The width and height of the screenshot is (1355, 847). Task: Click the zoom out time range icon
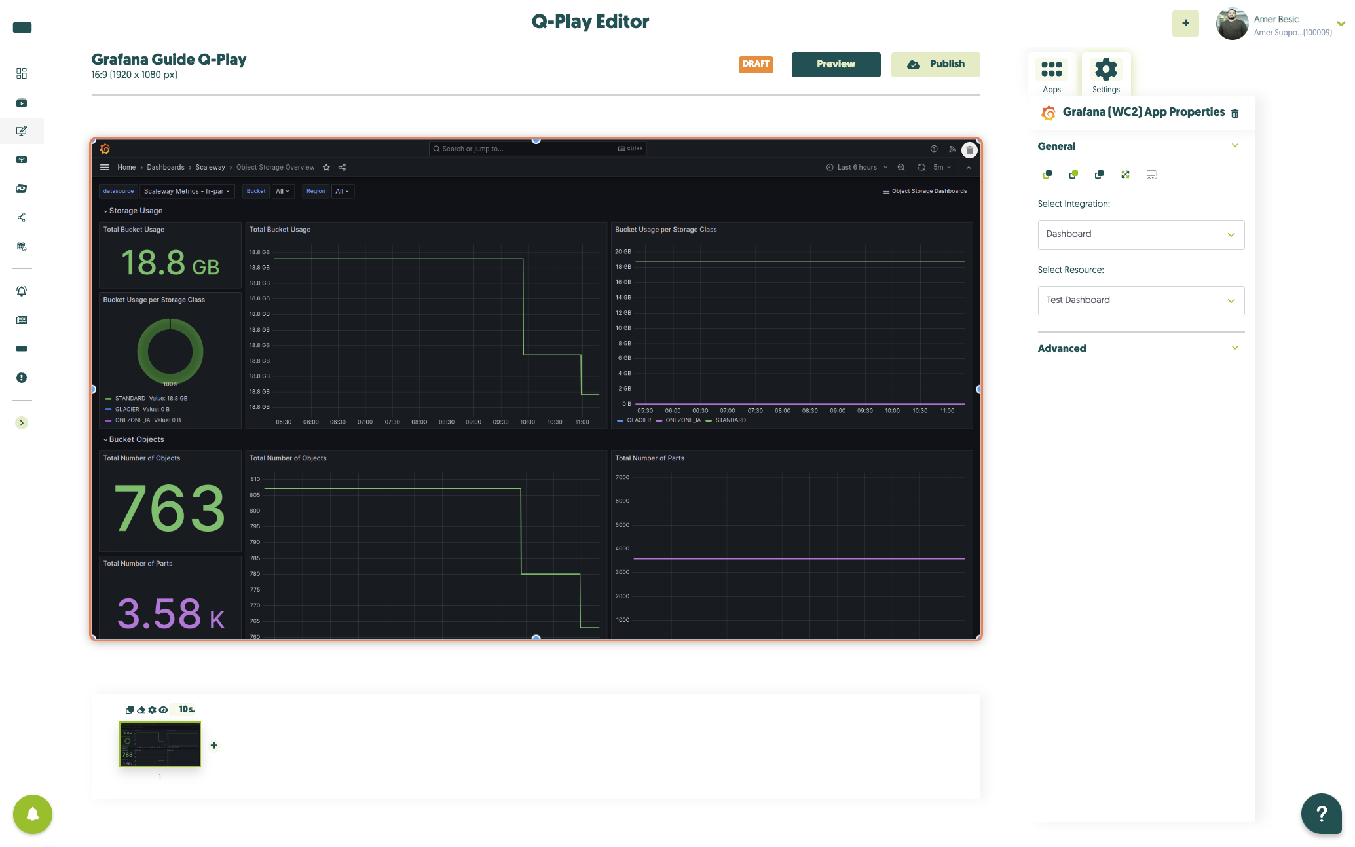coord(901,168)
